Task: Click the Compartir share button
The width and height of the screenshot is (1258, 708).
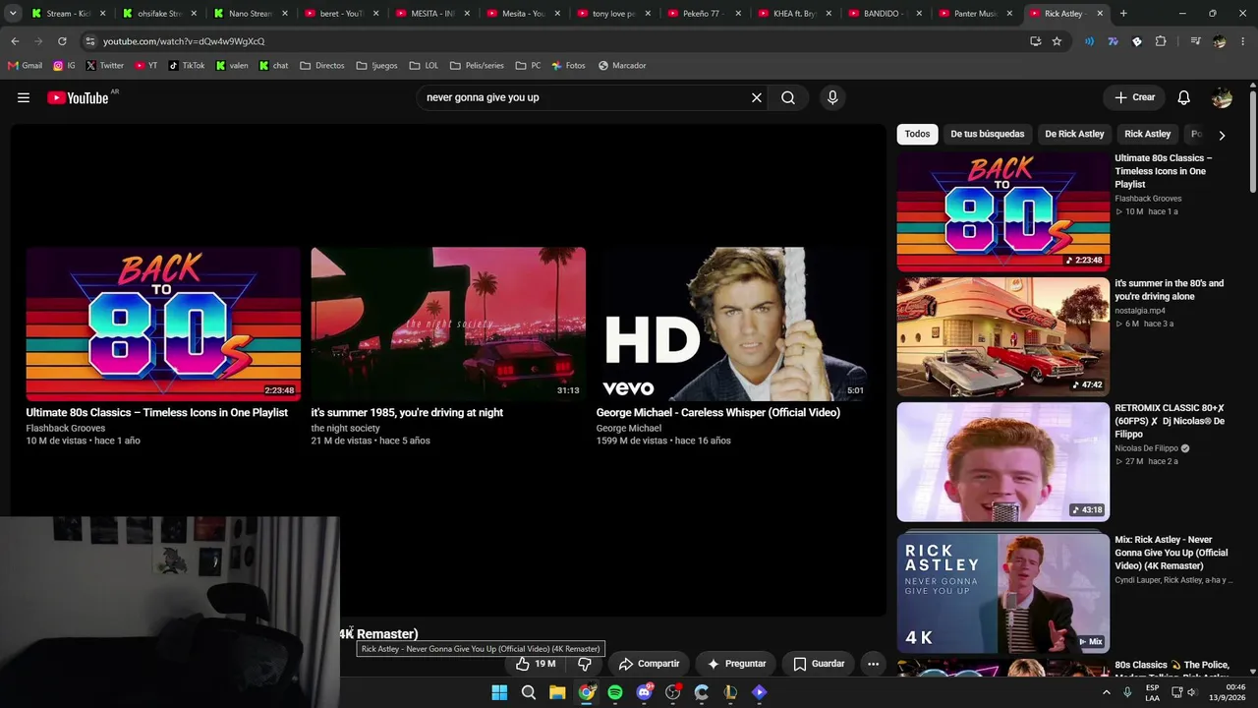Action: 649,664
